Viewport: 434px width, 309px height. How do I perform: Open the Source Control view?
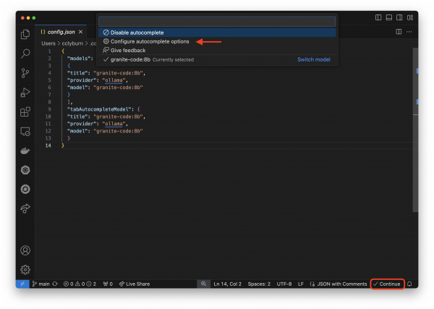click(x=25, y=73)
